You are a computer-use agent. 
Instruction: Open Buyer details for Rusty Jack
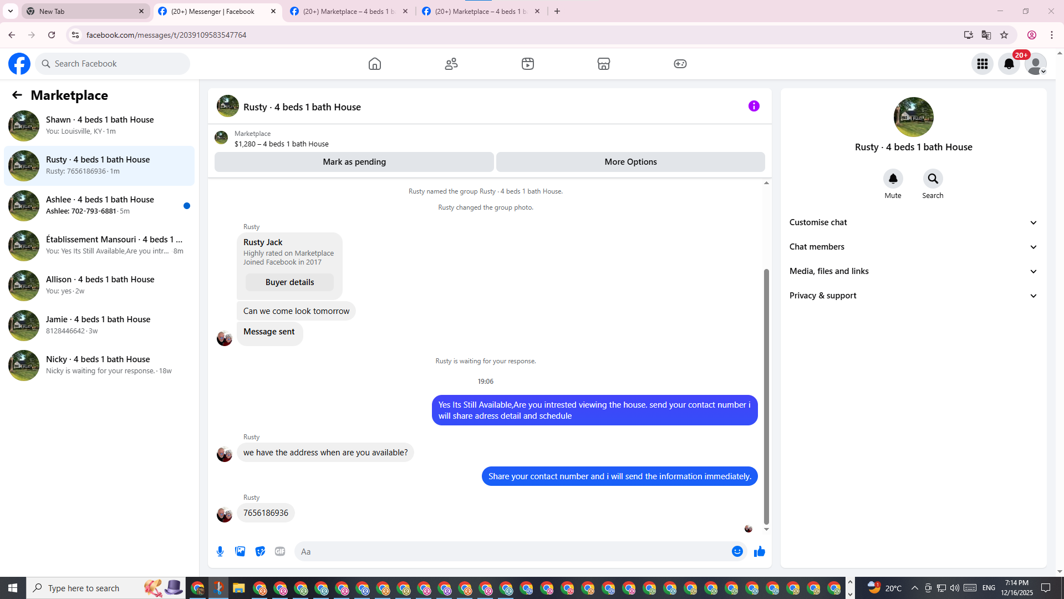(x=289, y=282)
